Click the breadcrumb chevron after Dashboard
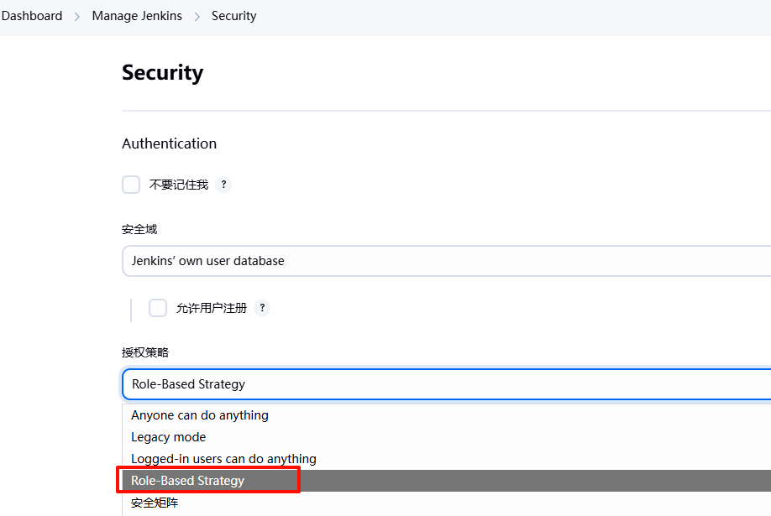Image resolution: width=771 pixels, height=516 pixels. tap(77, 16)
